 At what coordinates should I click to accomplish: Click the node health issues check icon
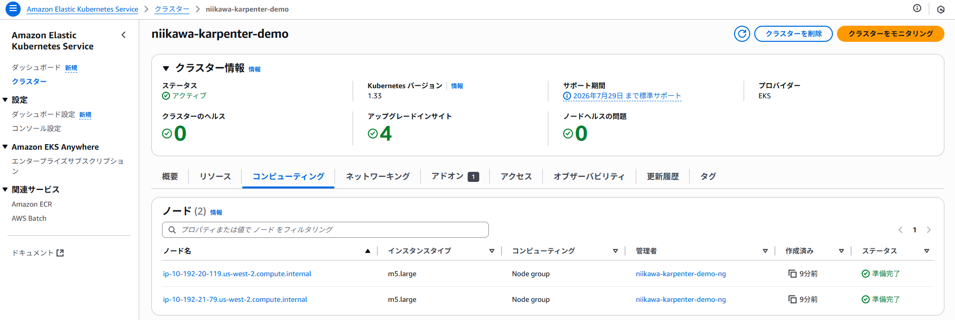point(568,134)
